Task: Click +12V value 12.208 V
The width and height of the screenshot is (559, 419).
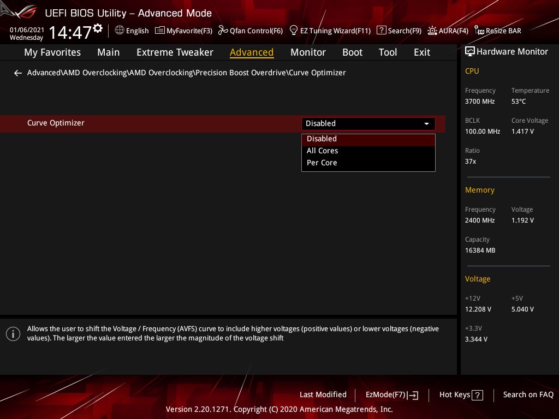Action: pos(478,309)
